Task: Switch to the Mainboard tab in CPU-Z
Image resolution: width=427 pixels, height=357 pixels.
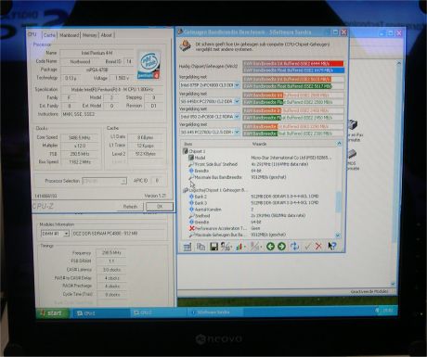Action: (x=70, y=35)
